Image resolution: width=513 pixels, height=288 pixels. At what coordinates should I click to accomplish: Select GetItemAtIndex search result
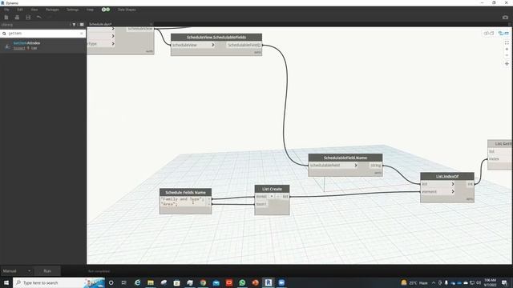coord(42,46)
